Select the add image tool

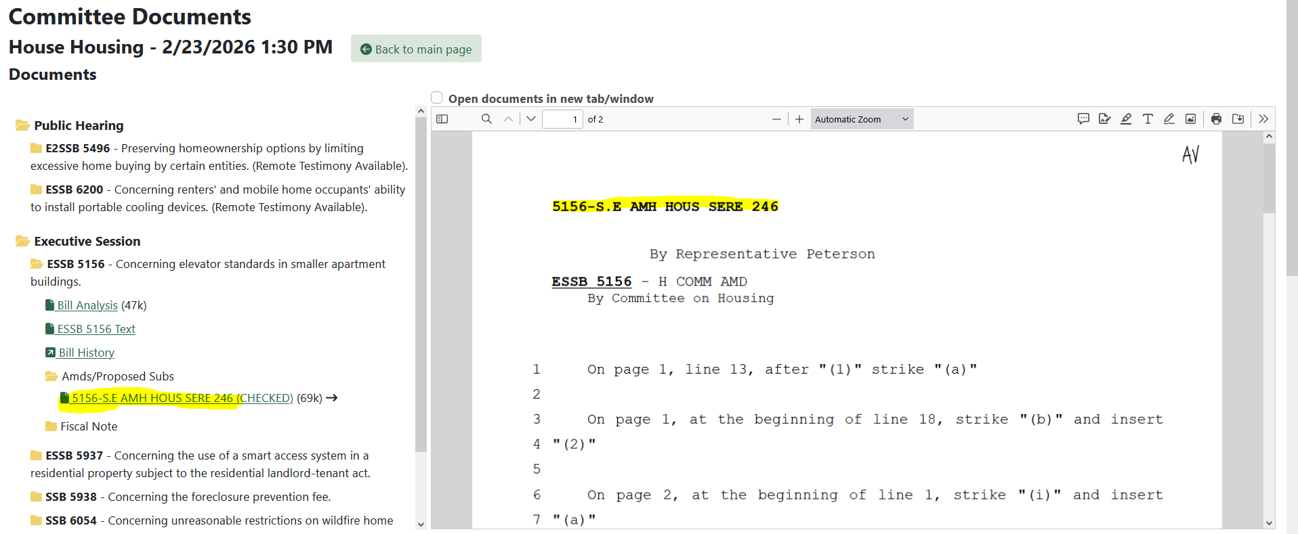click(1190, 119)
